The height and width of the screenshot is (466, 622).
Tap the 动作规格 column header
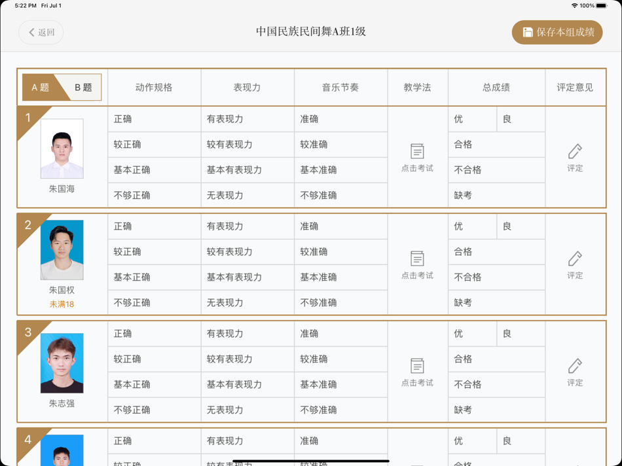(154, 87)
